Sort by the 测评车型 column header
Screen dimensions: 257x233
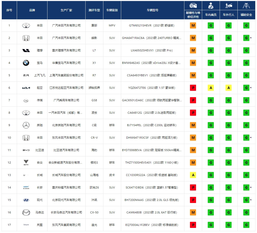pos(94,10)
